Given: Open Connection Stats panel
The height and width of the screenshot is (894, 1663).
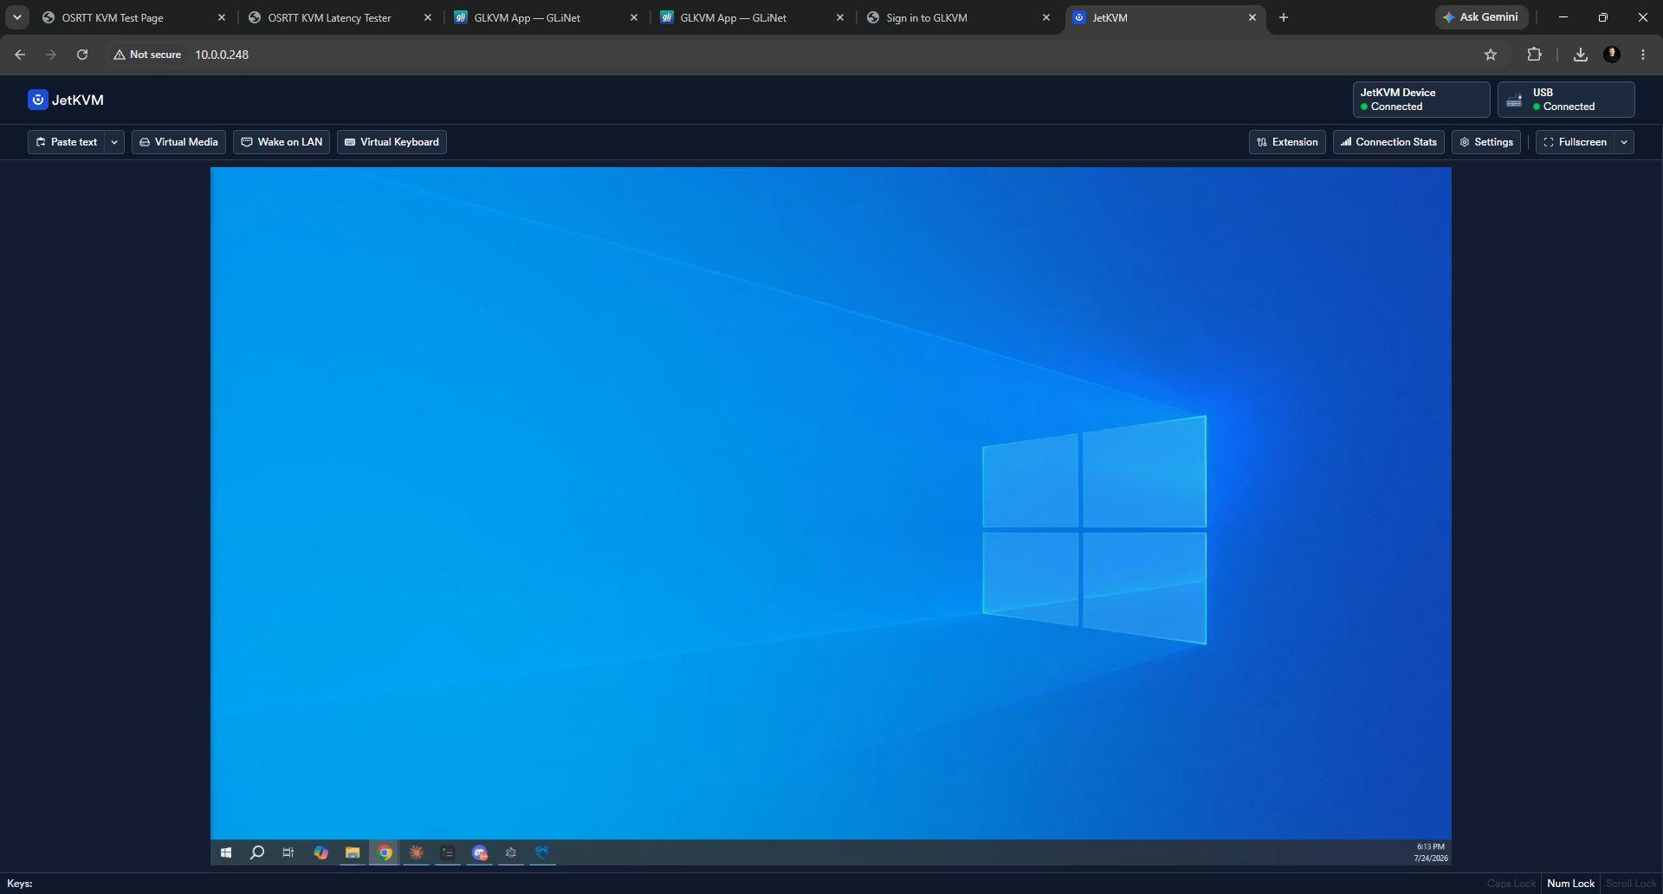Looking at the screenshot, I should click(1388, 142).
